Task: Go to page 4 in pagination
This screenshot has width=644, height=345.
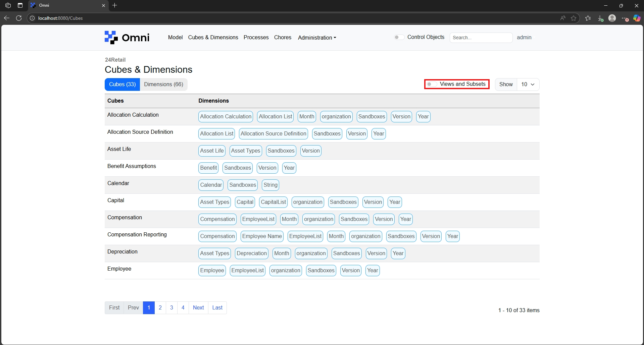Action: pos(183,307)
